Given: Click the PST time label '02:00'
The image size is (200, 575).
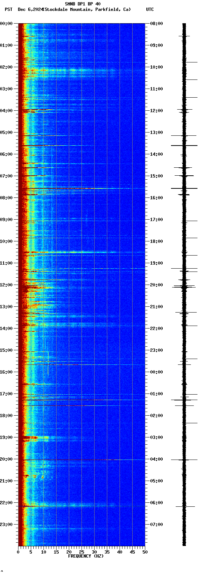Looking at the screenshot, I should 6,67.
